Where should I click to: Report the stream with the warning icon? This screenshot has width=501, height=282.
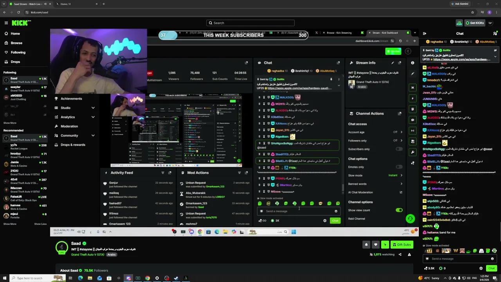[x=409, y=255]
